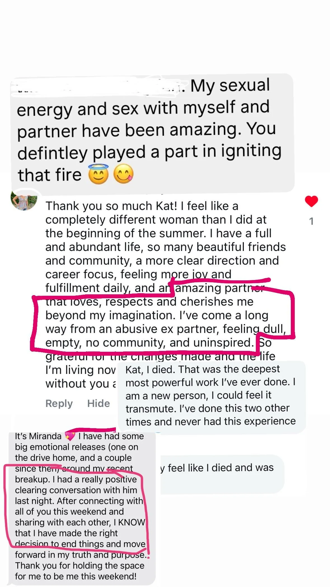This screenshot has height=587, width=330.
Task: Open the commenter's profile picture
Action: [x=24, y=200]
